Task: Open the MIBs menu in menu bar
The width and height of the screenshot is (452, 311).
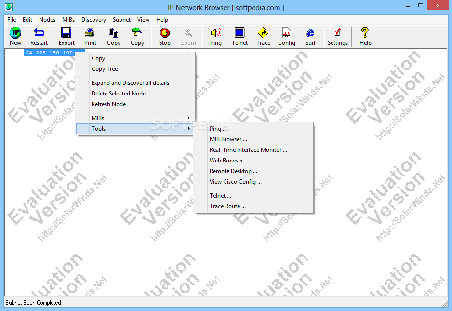Action: pyautogui.click(x=68, y=20)
